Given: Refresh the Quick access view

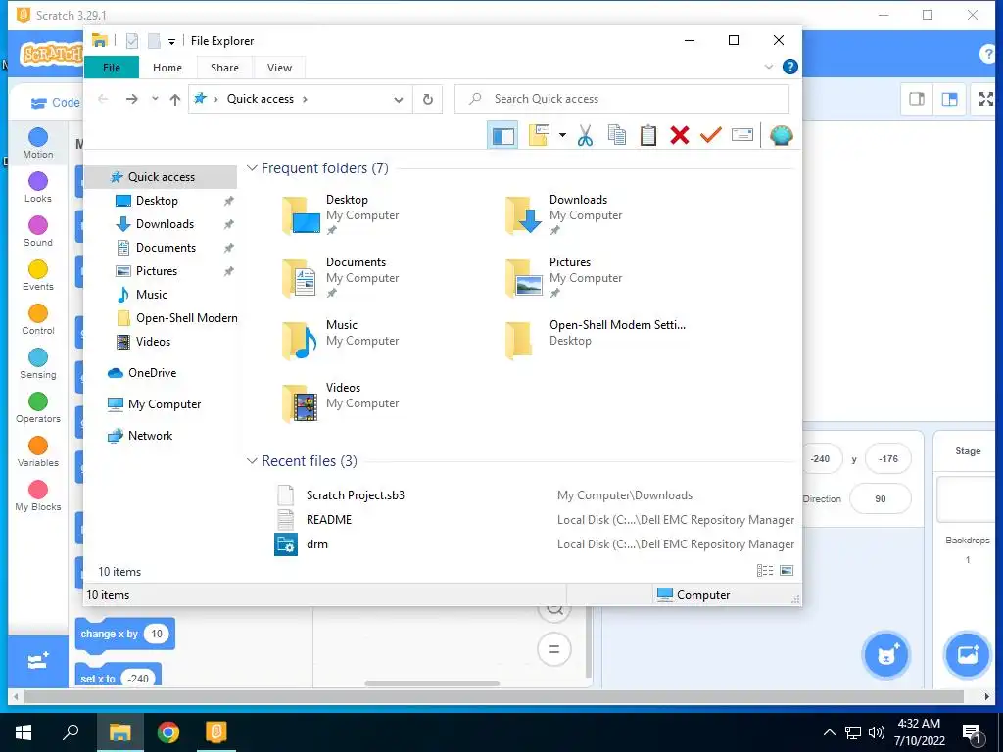Looking at the screenshot, I should click(x=428, y=99).
